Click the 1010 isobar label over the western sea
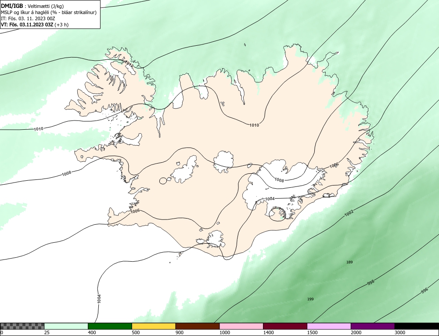Screen dimensions: 439x336 38,129
